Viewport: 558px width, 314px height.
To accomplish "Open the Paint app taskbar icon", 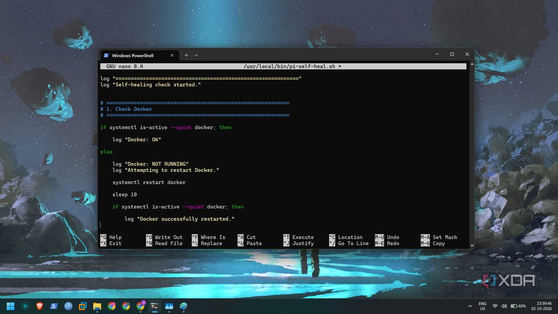I will [x=183, y=306].
